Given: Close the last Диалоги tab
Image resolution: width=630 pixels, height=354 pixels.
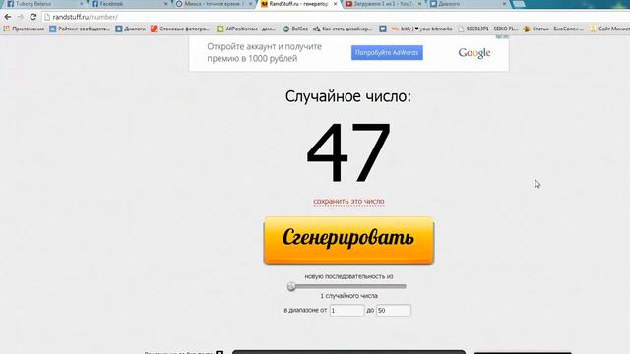Looking at the screenshot, I should 504,4.
